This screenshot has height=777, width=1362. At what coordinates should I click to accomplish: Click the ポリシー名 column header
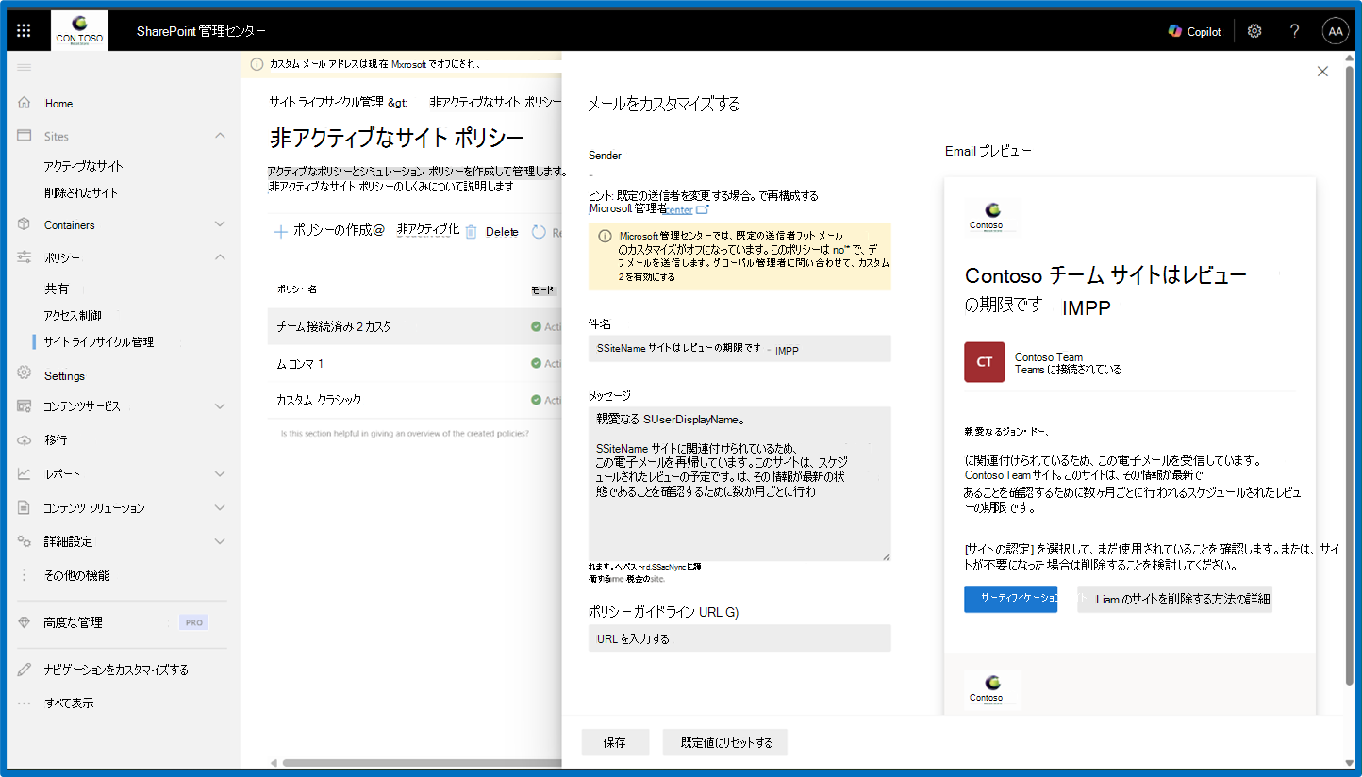pyautogui.click(x=297, y=289)
